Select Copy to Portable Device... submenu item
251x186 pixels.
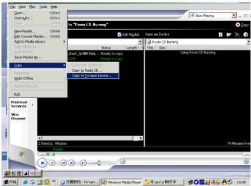(x=93, y=76)
